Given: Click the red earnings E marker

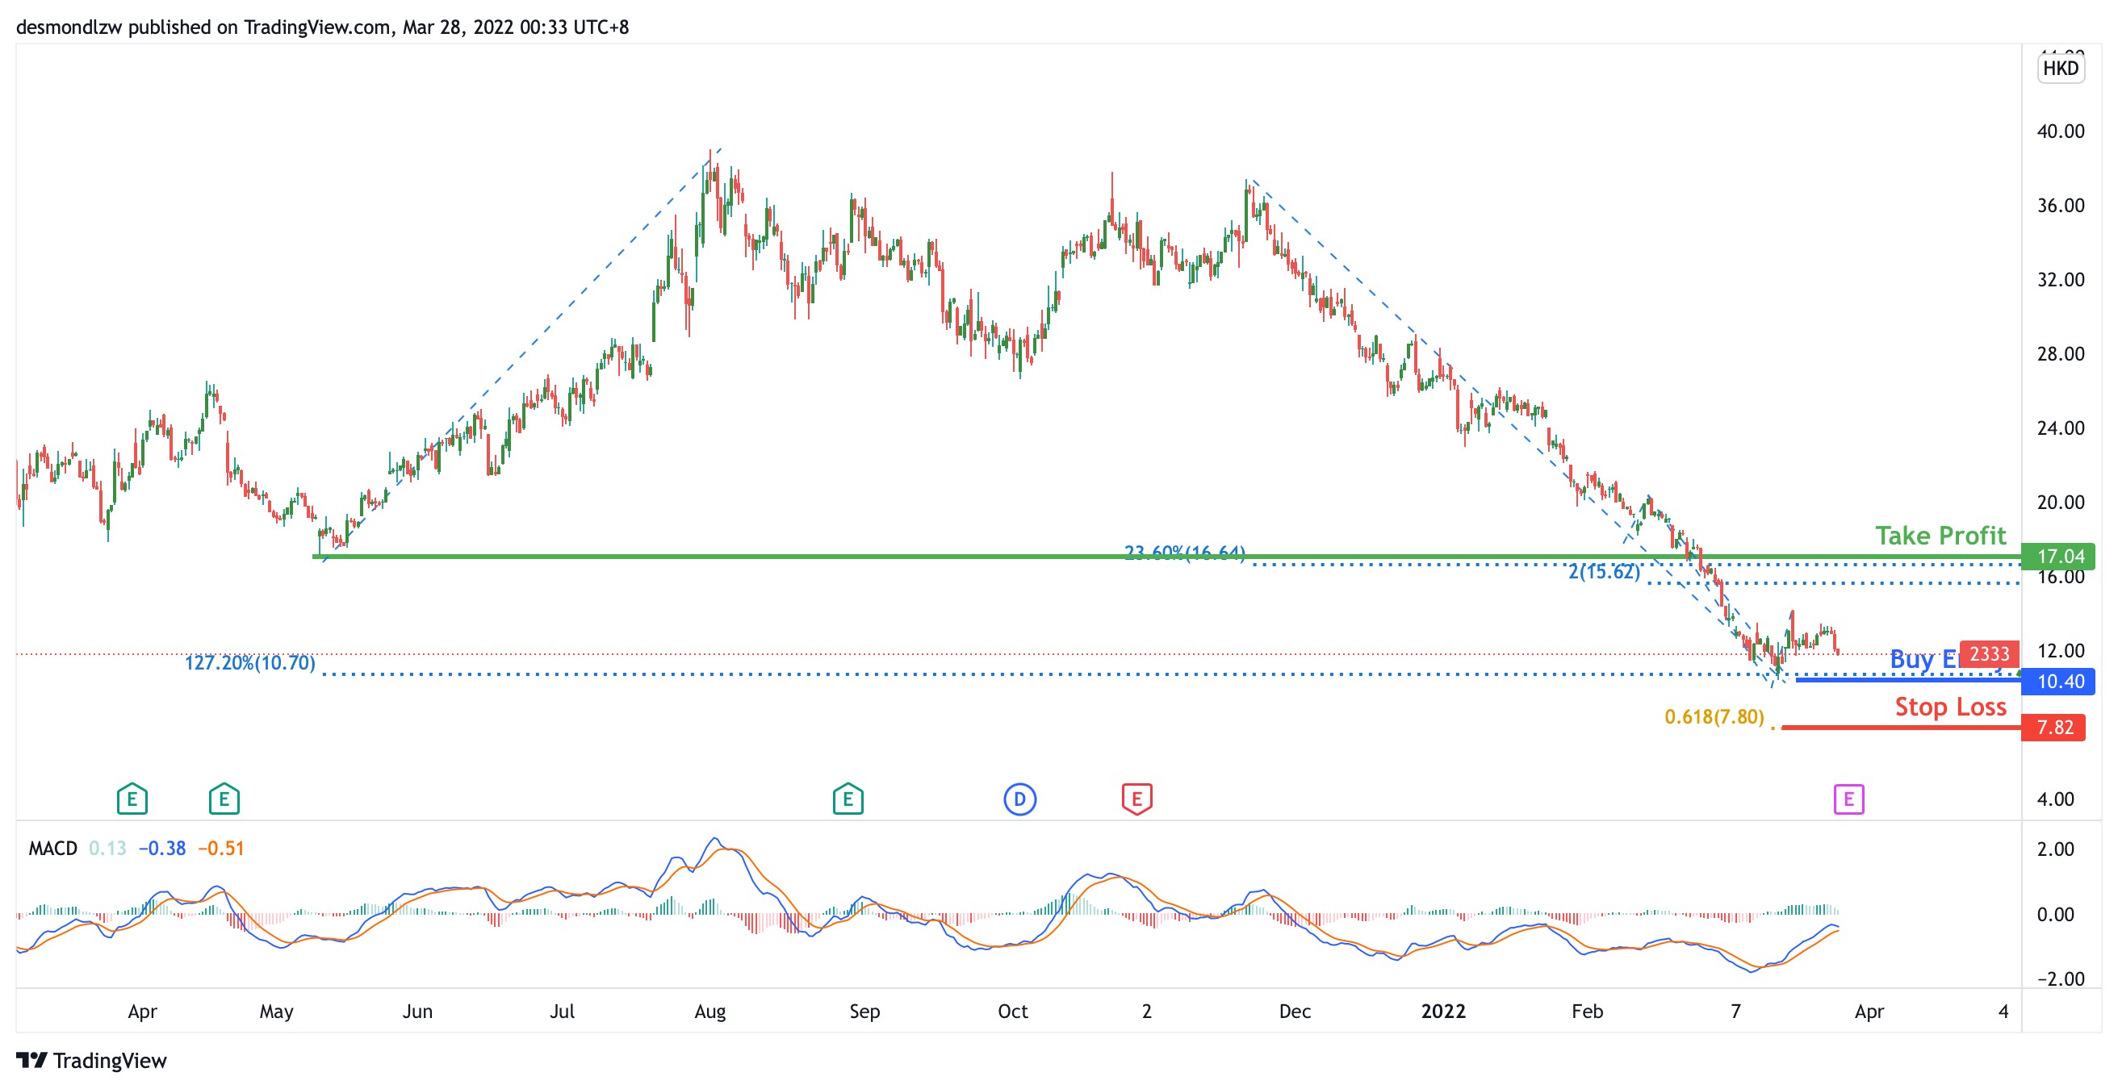Looking at the screenshot, I should [1136, 799].
